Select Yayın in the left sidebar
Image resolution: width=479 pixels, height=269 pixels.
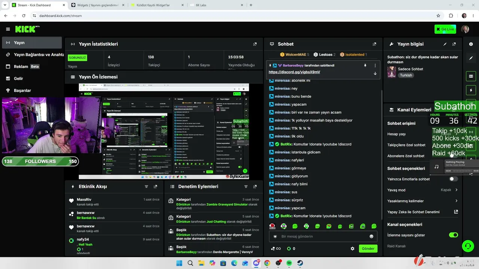(x=32, y=43)
